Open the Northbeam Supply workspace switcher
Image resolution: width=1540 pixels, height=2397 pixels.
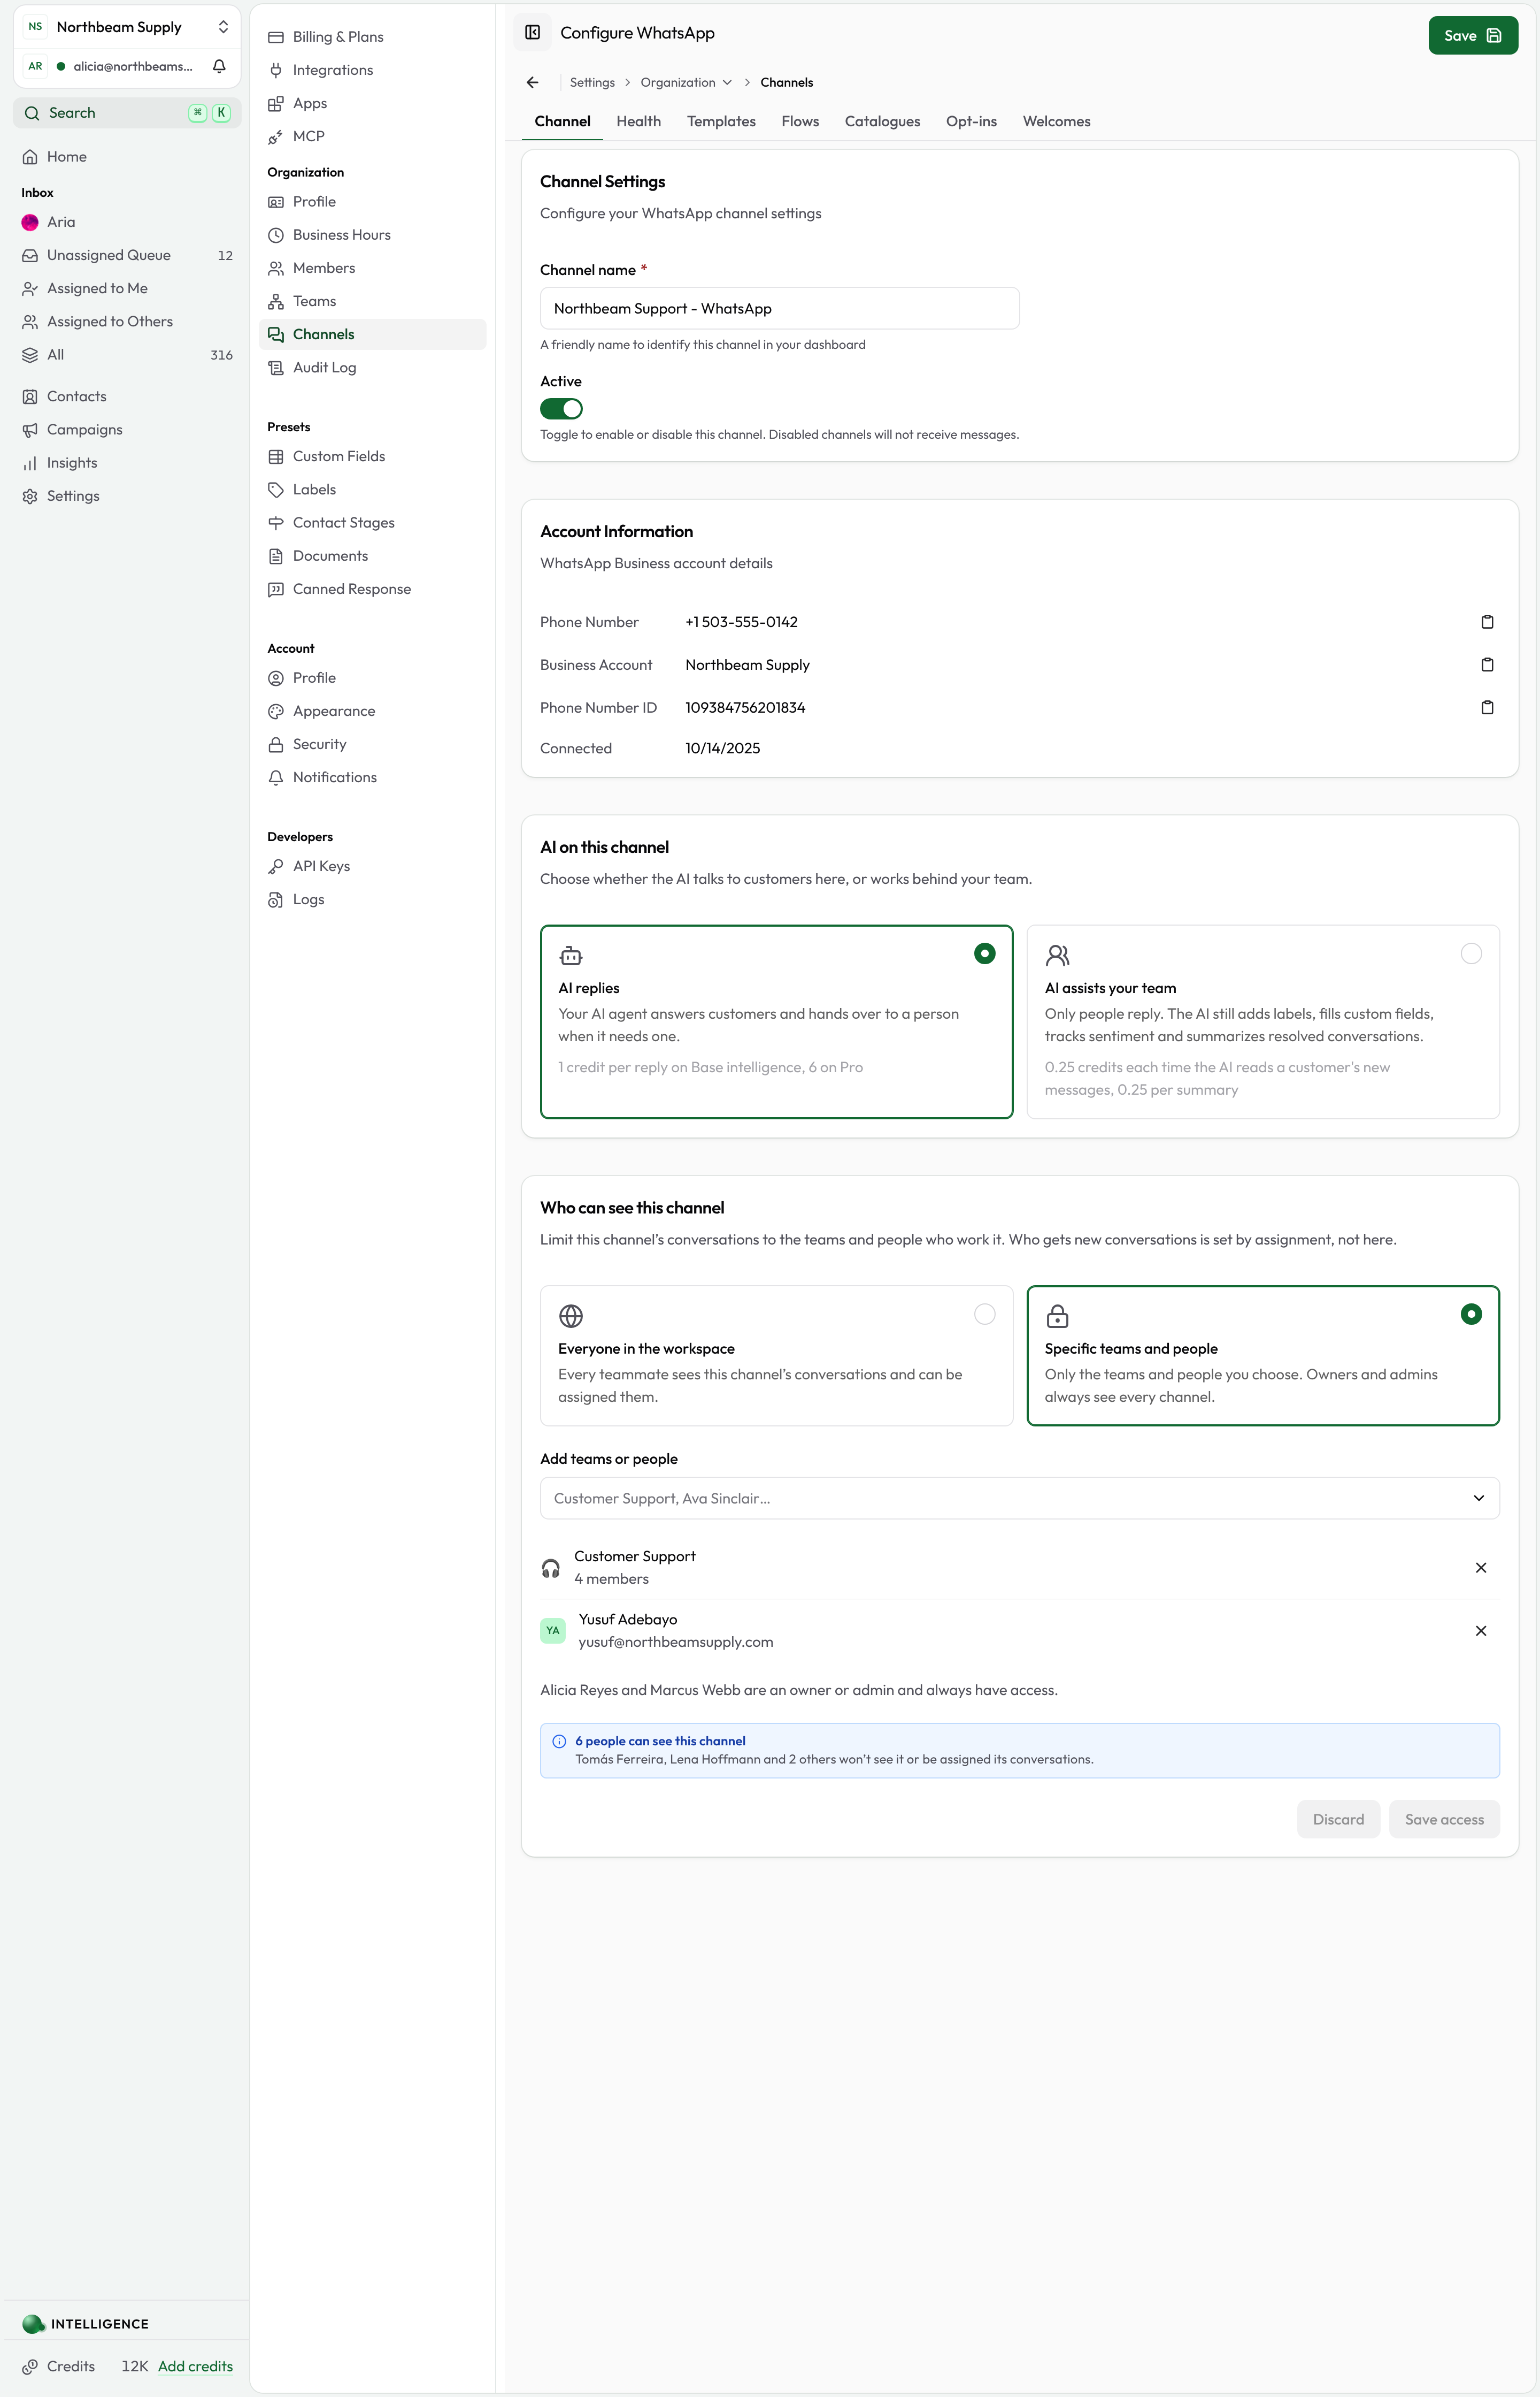(x=127, y=27)
